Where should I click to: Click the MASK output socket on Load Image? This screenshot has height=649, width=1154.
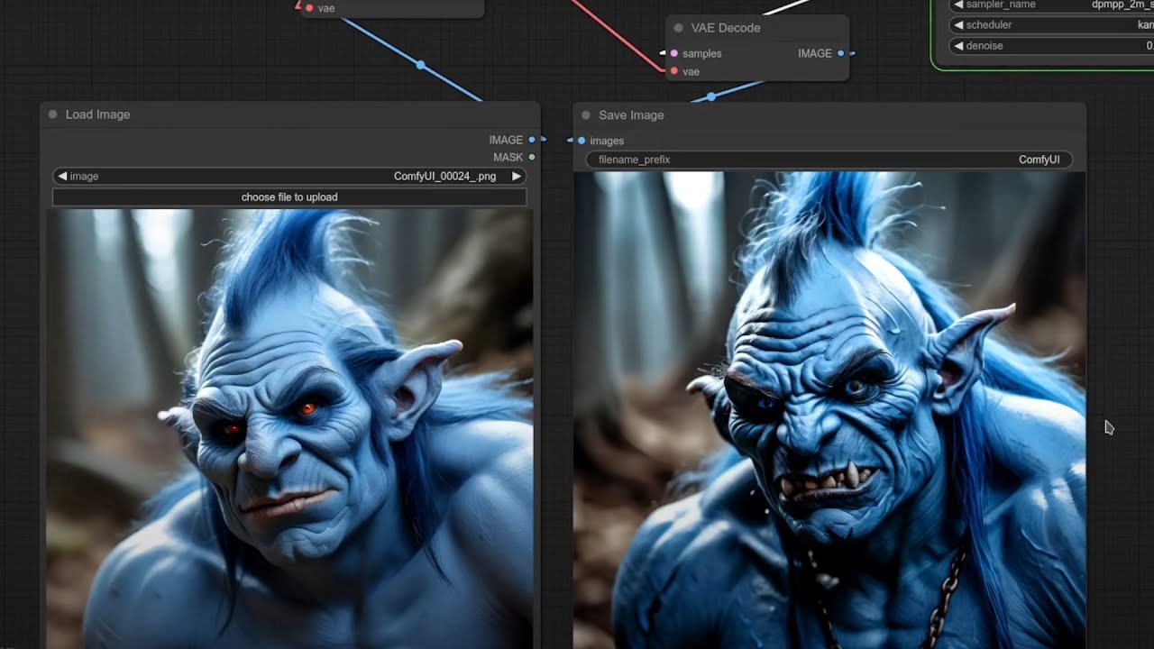[x=532, y=157]
